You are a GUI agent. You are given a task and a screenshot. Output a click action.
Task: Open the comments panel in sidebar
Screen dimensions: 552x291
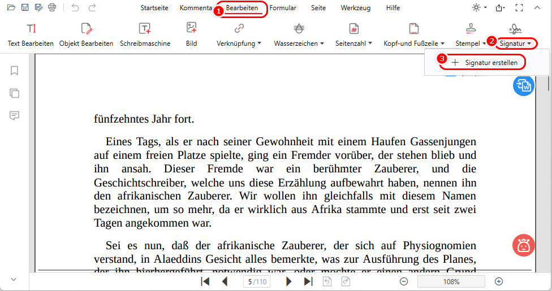click(14, 115)
